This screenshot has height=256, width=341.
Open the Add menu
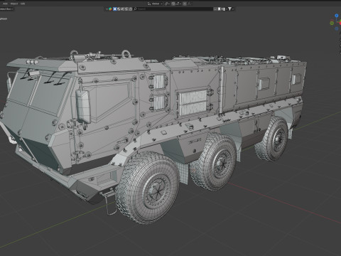click(x=5, y=4)
